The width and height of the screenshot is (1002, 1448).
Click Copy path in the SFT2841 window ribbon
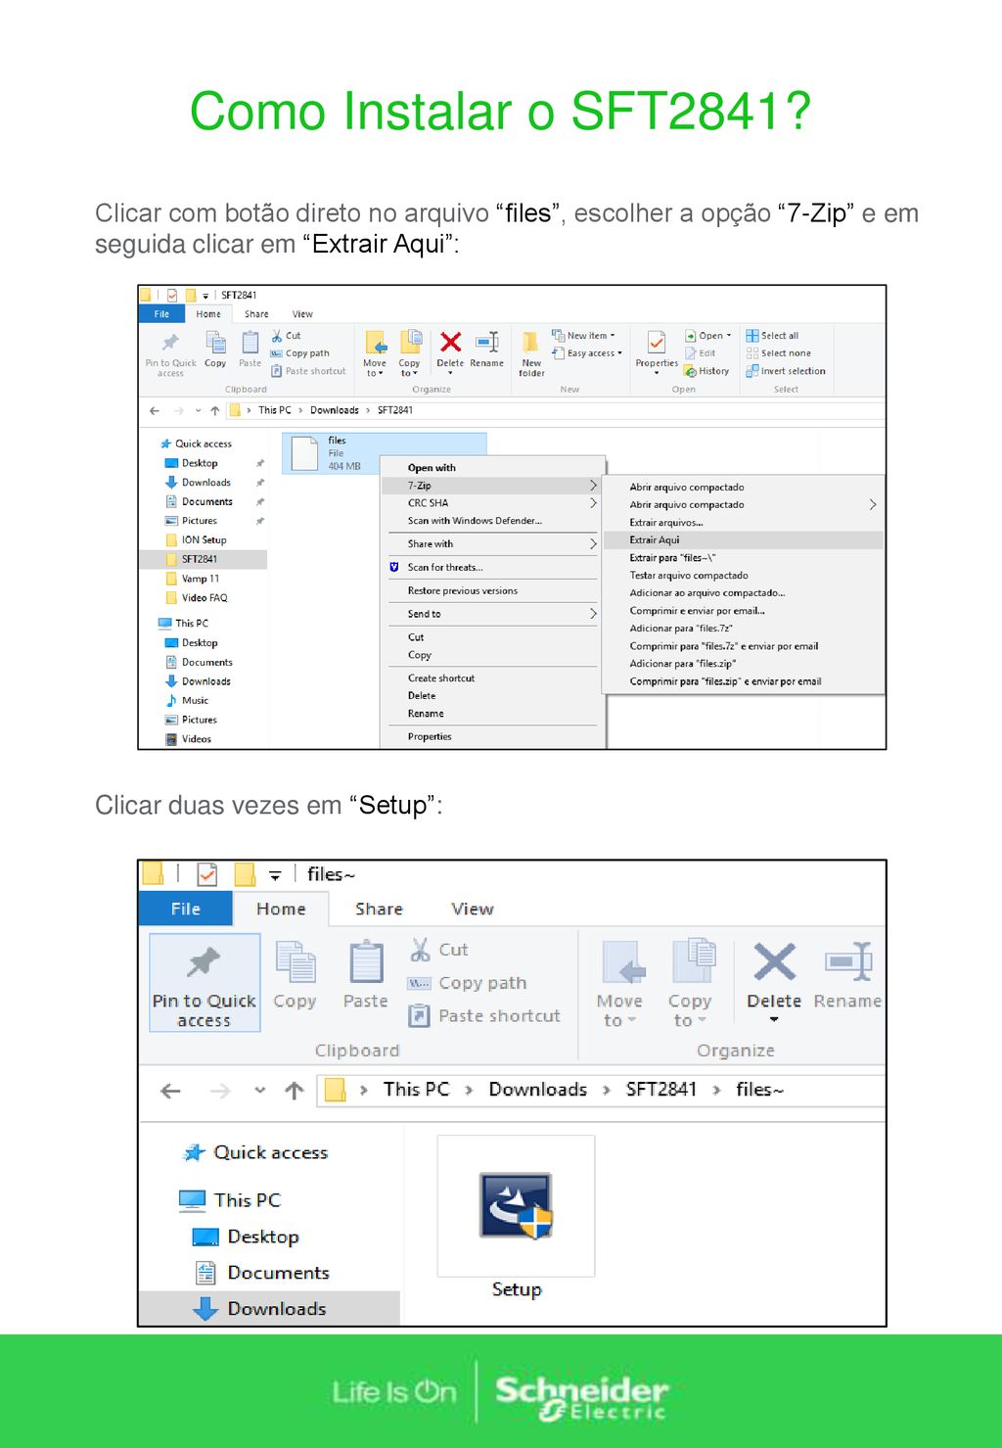300,353
